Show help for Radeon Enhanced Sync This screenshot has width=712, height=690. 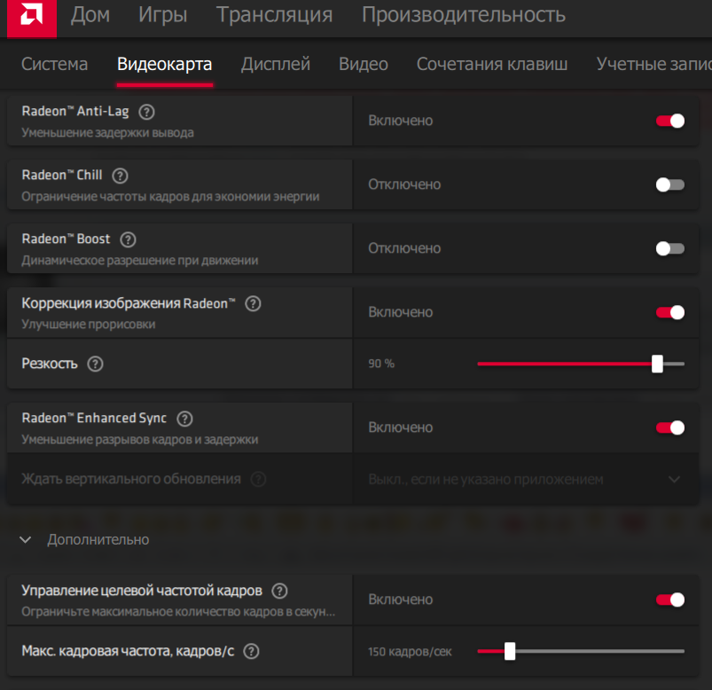(x=184, y=419)
